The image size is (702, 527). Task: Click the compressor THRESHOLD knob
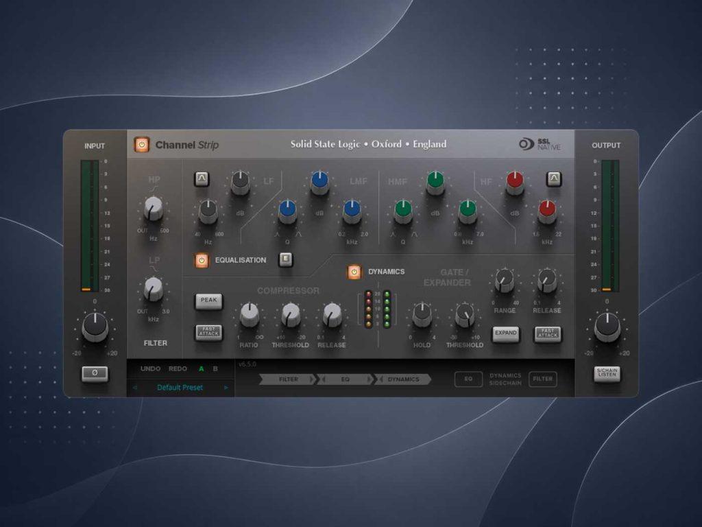click(x=291, y=315)
